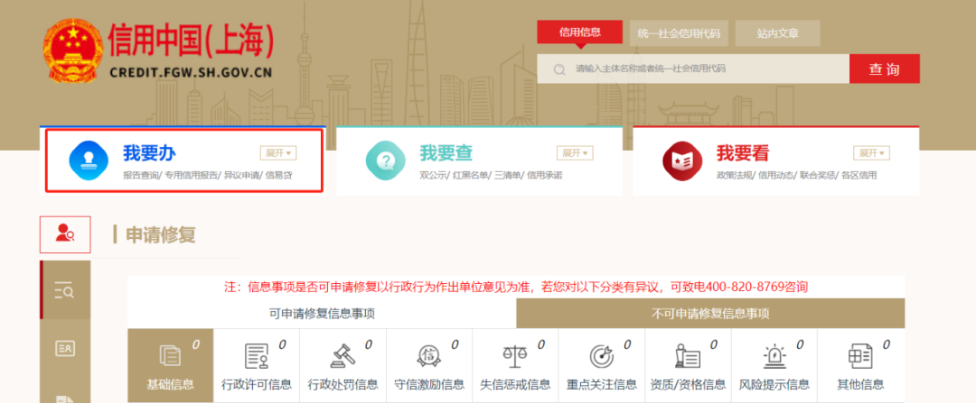This screenshot has height=403, width=976.
Task: Click the 我要办 heading
Action: point(149,152)
